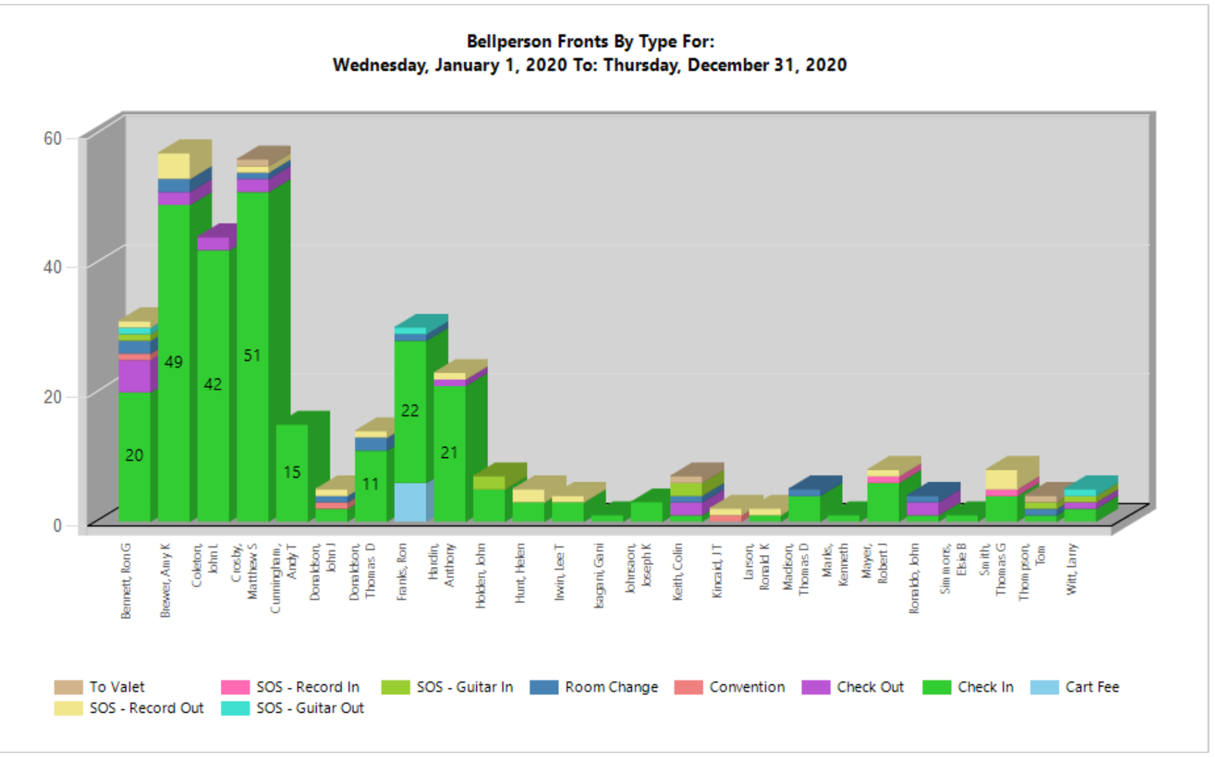1215x757 pixels.
Task: Click the date range subtitle text
Action: (x=590, y=65)
